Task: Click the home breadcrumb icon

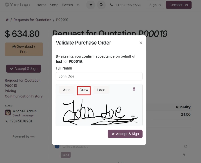Action: pyautogui.click(x=7, y=20)
